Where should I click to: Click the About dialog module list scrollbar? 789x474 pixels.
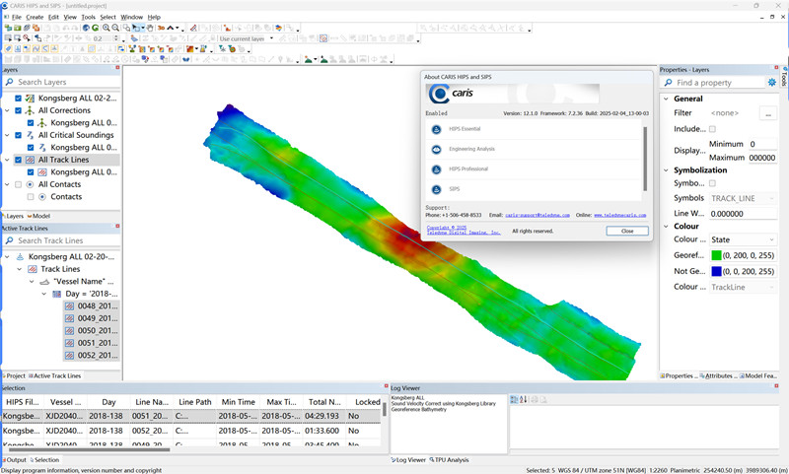(645, 159)
